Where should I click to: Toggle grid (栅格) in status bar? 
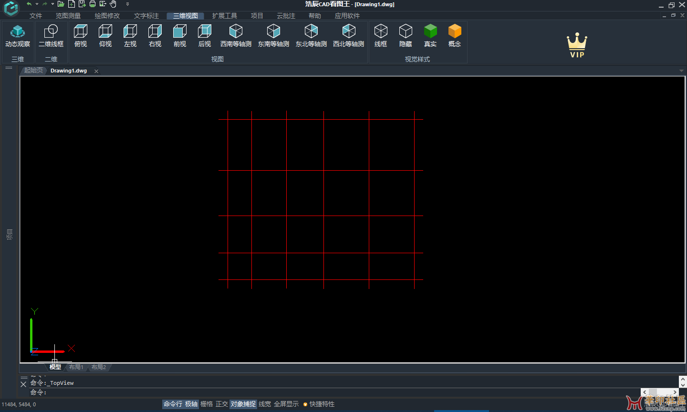pos(207,404)
